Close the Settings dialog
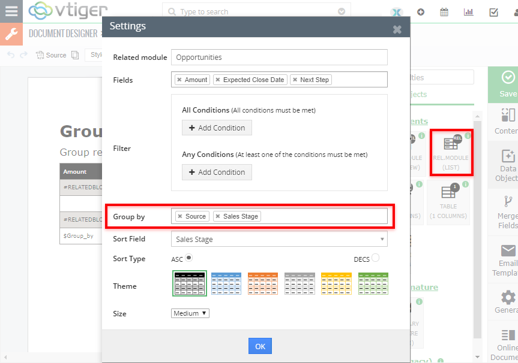The height and width of the screenshot is (363, 518). pos(397,30)
